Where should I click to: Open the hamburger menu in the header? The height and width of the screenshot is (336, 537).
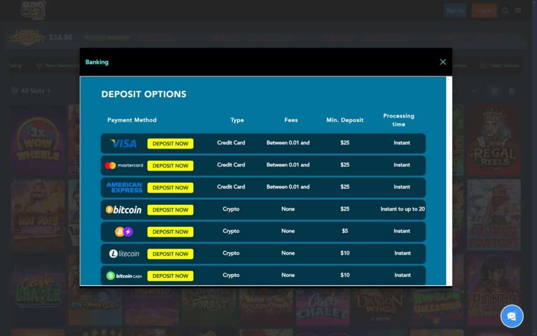(x=518, y=10)
